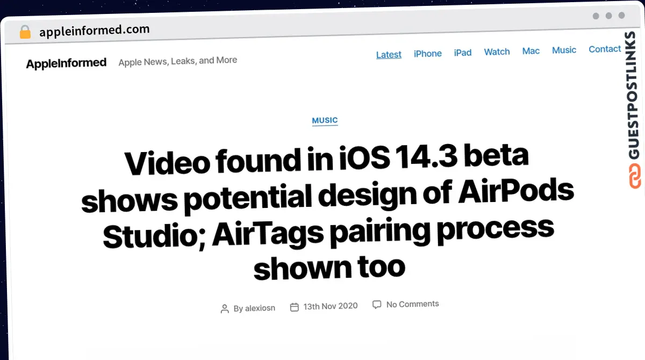The width and height of the screenshot is (645, 360).
Task: Open the iPhone navigation section
Action: [x=428, y=53]
